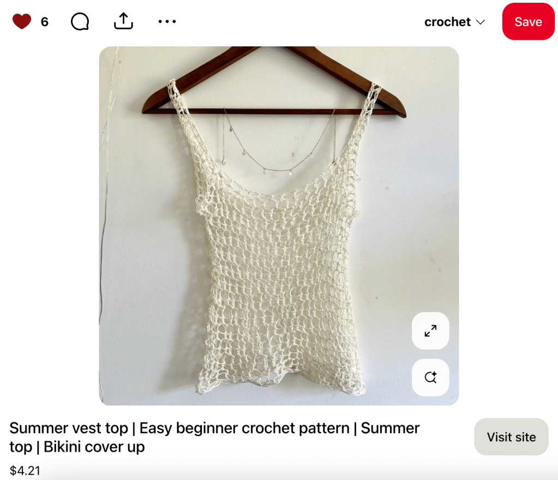Start visual search with the sparkle magnifier icon
The width and height of the screenshot is (558, 480).
[430, 377]
